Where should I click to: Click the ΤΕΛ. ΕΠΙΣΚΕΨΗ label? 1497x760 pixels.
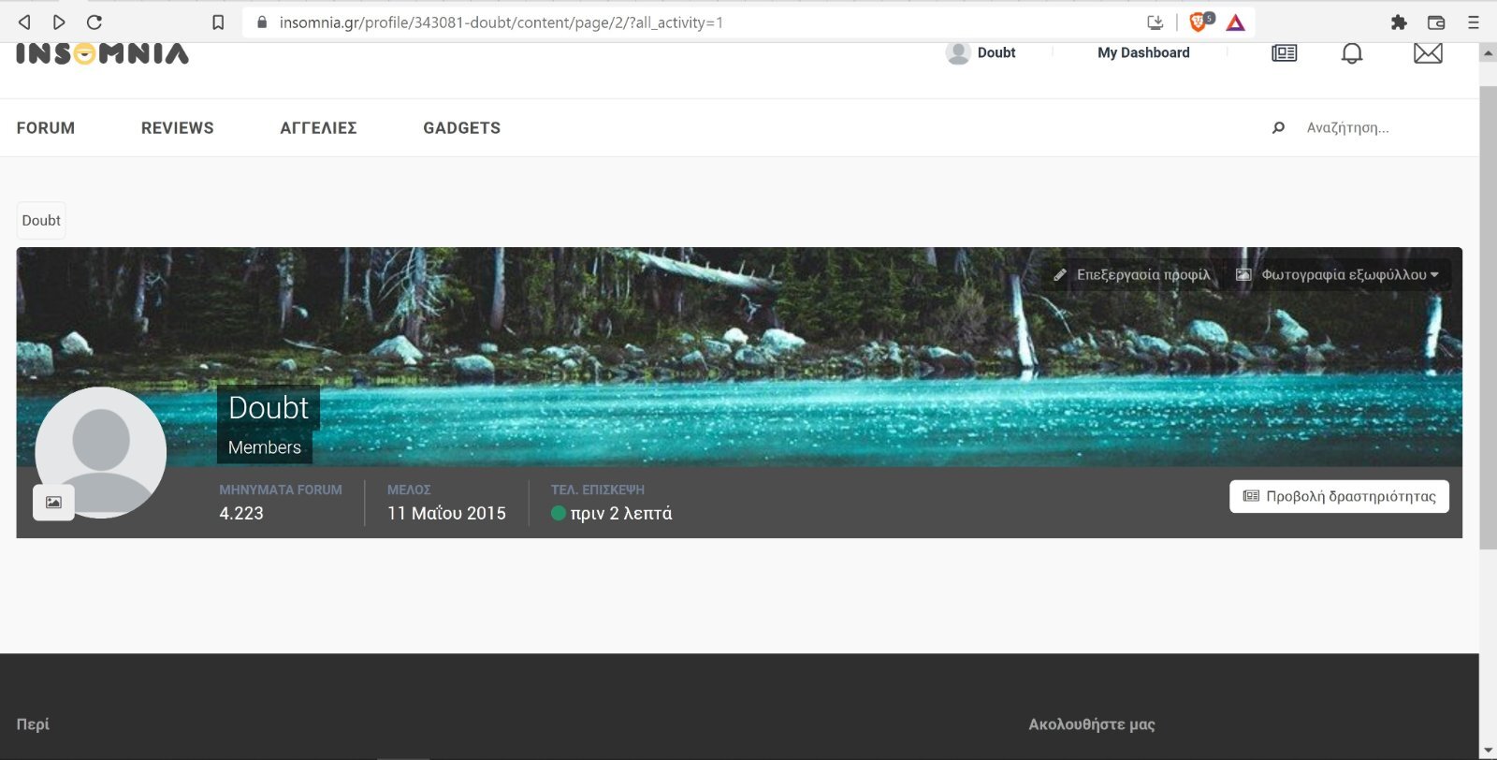coord(598,490)
